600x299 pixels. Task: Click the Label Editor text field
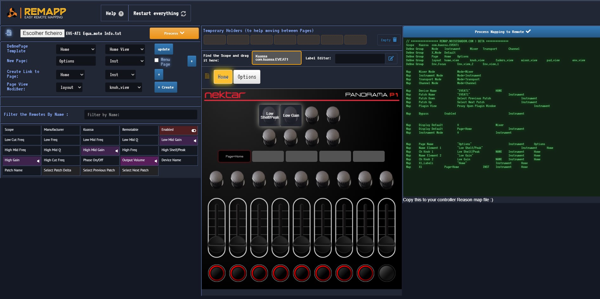coord(360,58)
